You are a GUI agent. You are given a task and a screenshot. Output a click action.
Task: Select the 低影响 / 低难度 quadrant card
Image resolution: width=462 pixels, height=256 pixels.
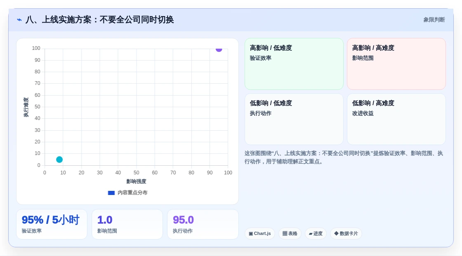pos(294,119)
